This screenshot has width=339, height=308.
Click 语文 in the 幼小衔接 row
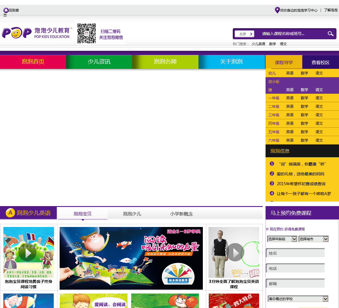click(319, 90)
